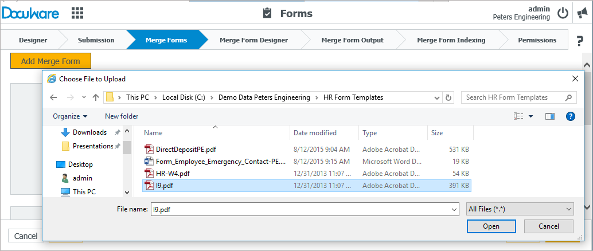Click the File name input field

[304, 209]
